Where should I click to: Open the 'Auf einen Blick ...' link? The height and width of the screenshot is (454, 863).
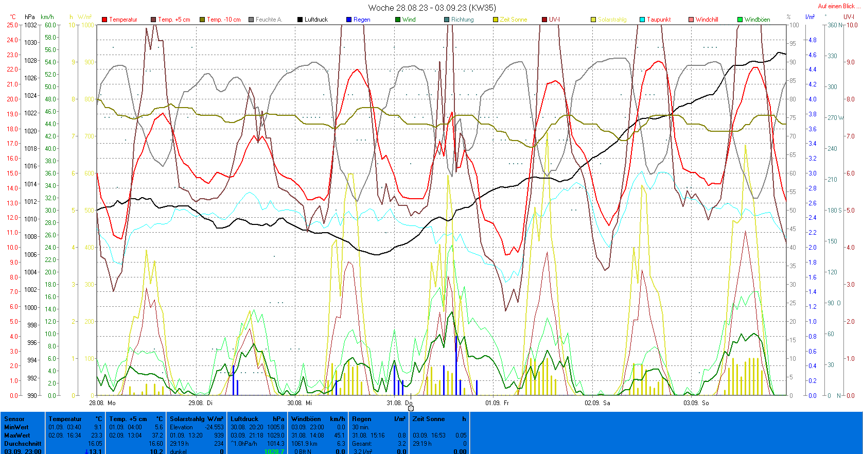[x=839, y=6]
